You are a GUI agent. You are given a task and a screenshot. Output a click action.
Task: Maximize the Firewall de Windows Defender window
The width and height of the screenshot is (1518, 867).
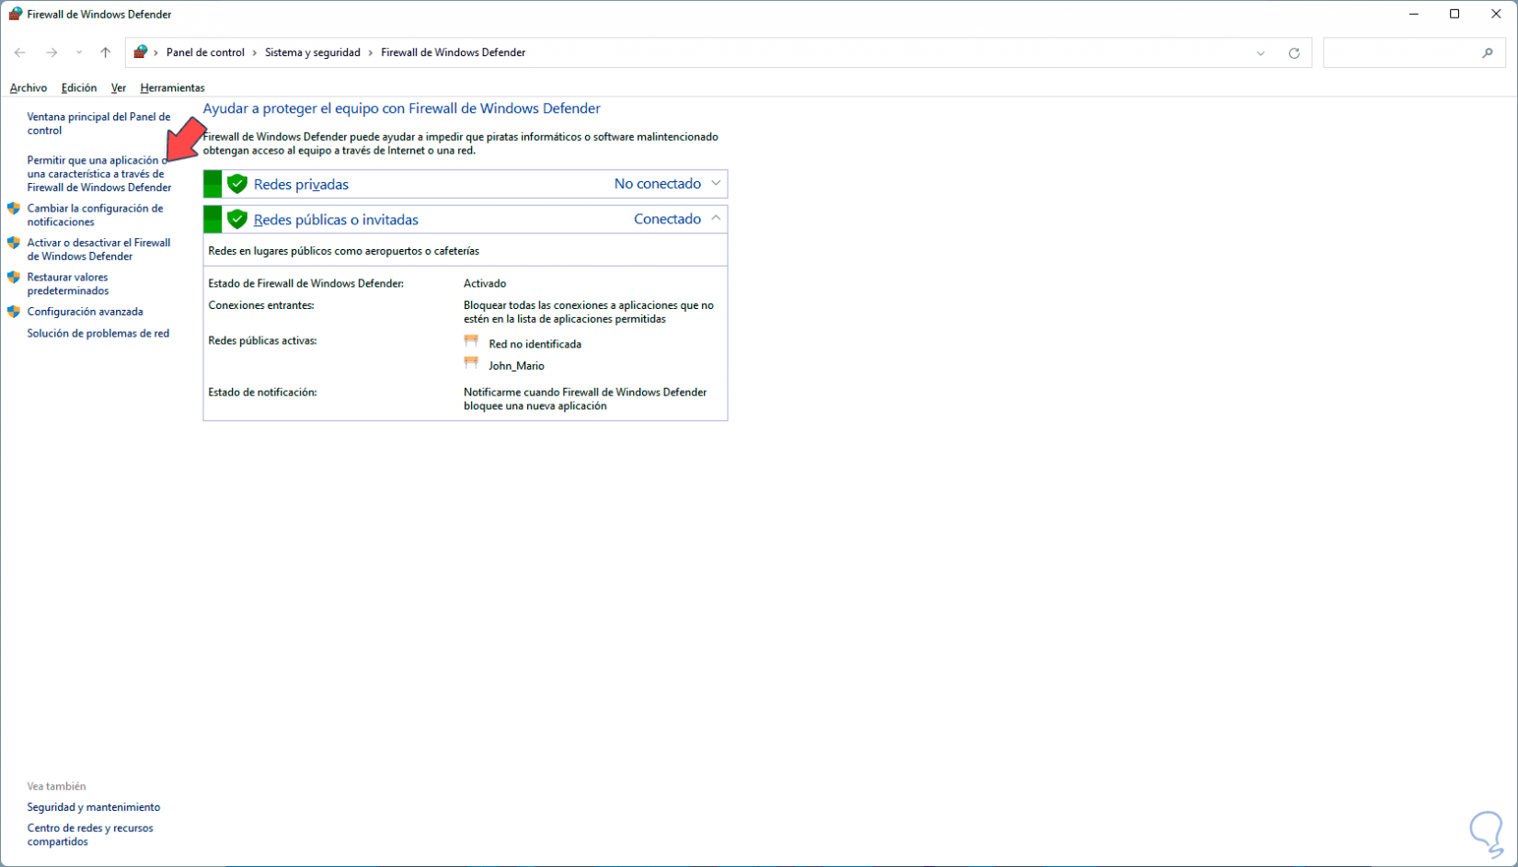(x=1455, y=14)
